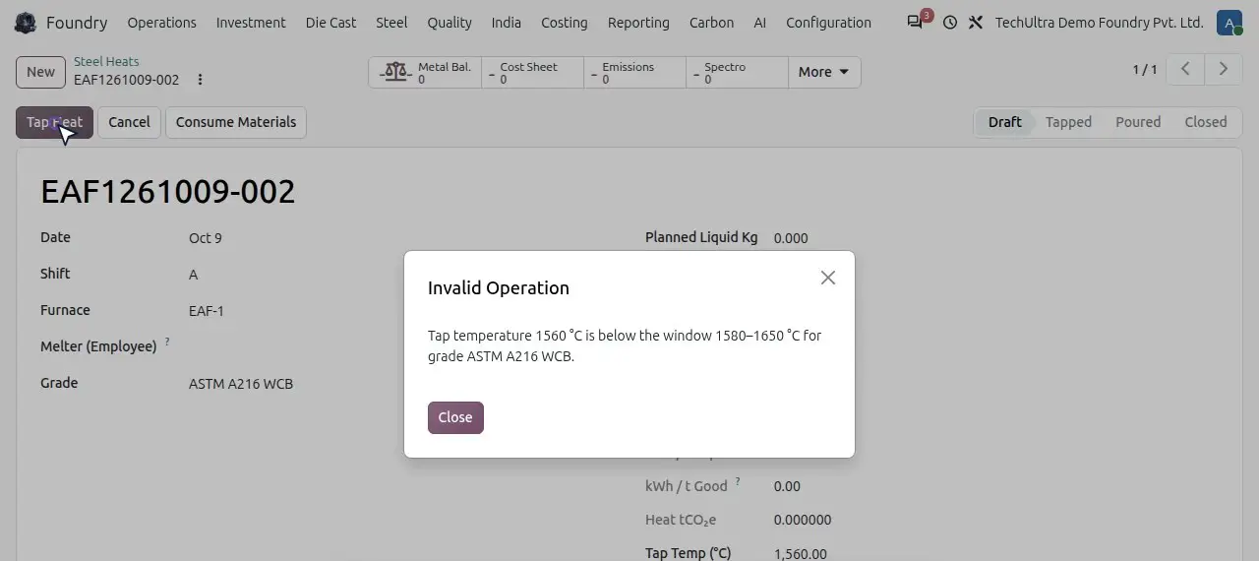Click the TechUltra Demo Foundry company switcher
The height and width of the screenshot is (561, 1259).
[x=1099, y=23]
